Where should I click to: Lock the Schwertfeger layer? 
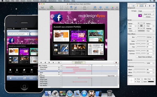61,67
